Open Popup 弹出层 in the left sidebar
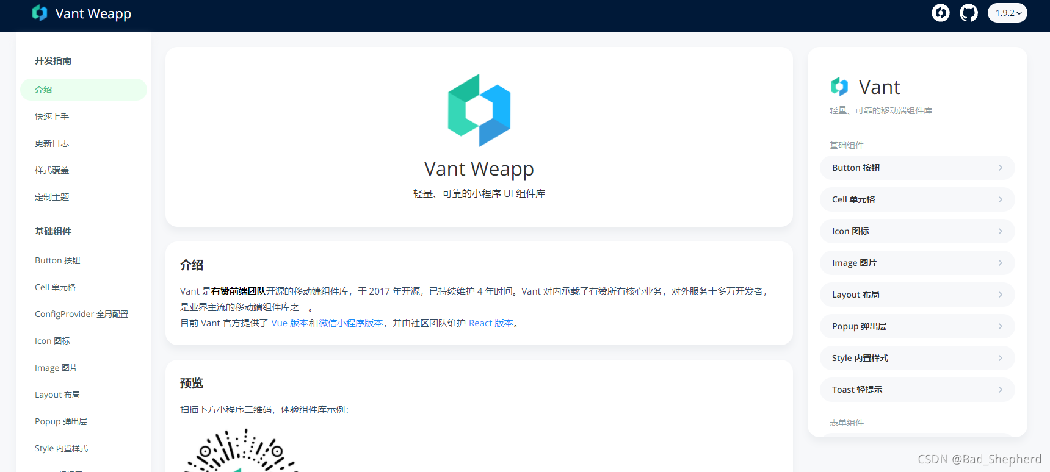The height and width of the screenshot is (472, 1050). [61, 421]
